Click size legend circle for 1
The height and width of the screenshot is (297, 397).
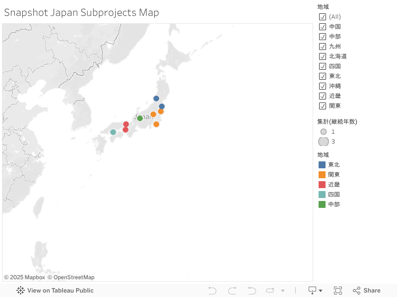coord(324,132)
